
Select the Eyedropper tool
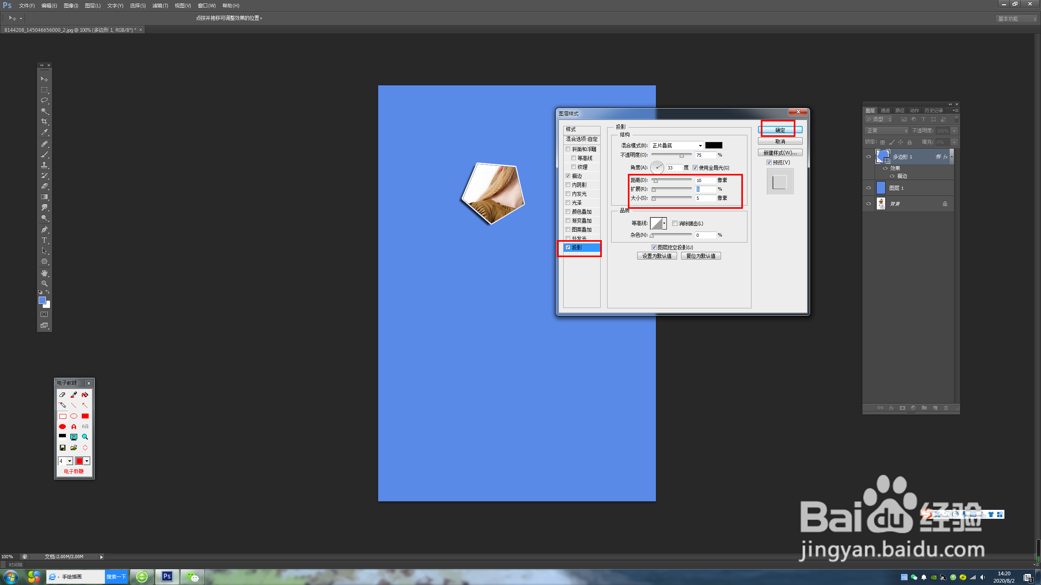44,132
